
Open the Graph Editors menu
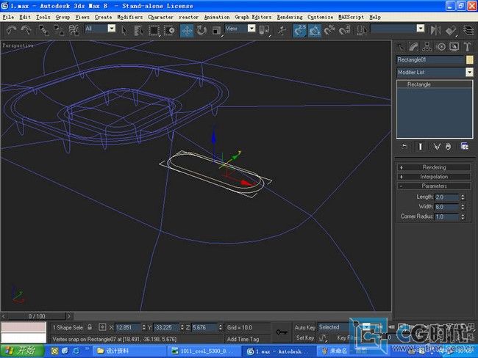[253, 17]
